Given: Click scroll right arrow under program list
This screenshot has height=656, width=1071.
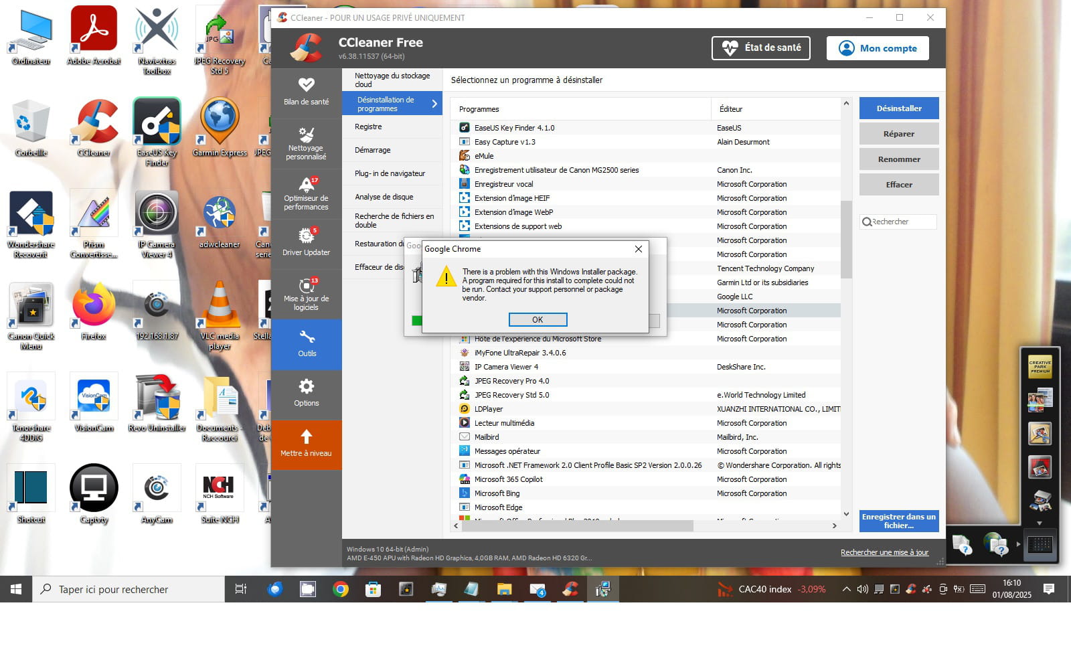Looking at the screenshot, I should pos(834,526).
